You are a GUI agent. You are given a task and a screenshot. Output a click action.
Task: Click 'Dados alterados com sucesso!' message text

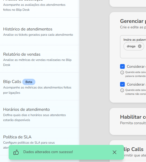[x=48, y=152]
